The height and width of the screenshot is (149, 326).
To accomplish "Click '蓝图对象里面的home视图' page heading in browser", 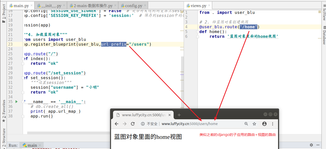I will [x=148, y=137].
